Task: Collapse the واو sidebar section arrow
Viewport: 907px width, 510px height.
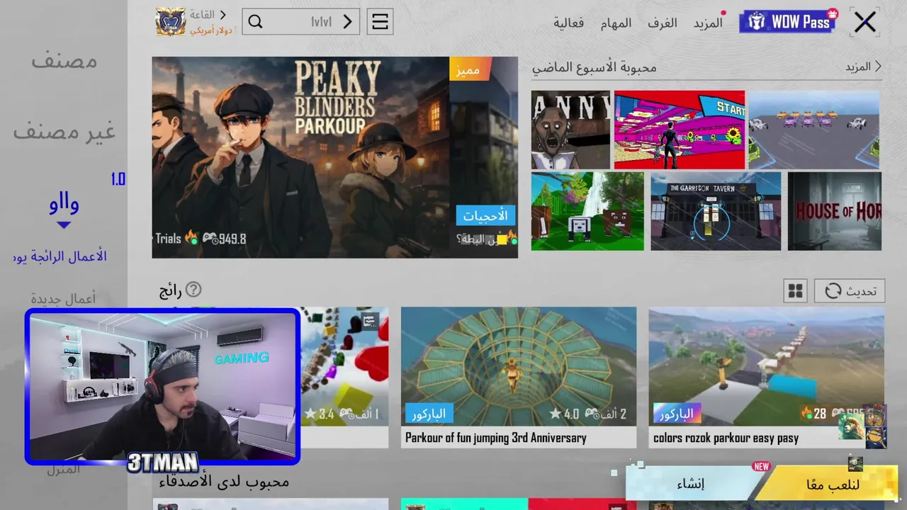Action: tap(64, 225)
